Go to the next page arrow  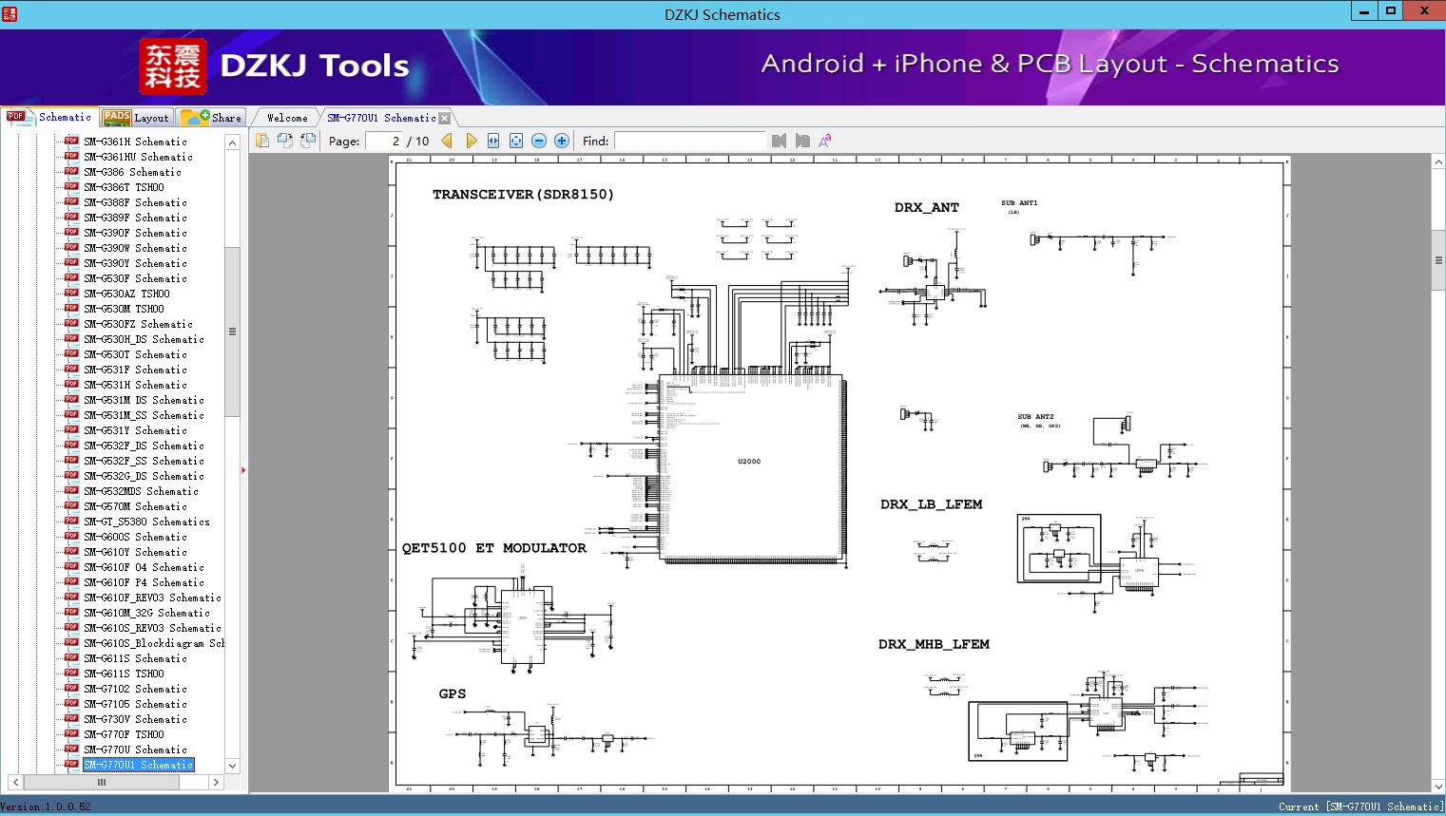pyautogui.click(x=471, y=141)
